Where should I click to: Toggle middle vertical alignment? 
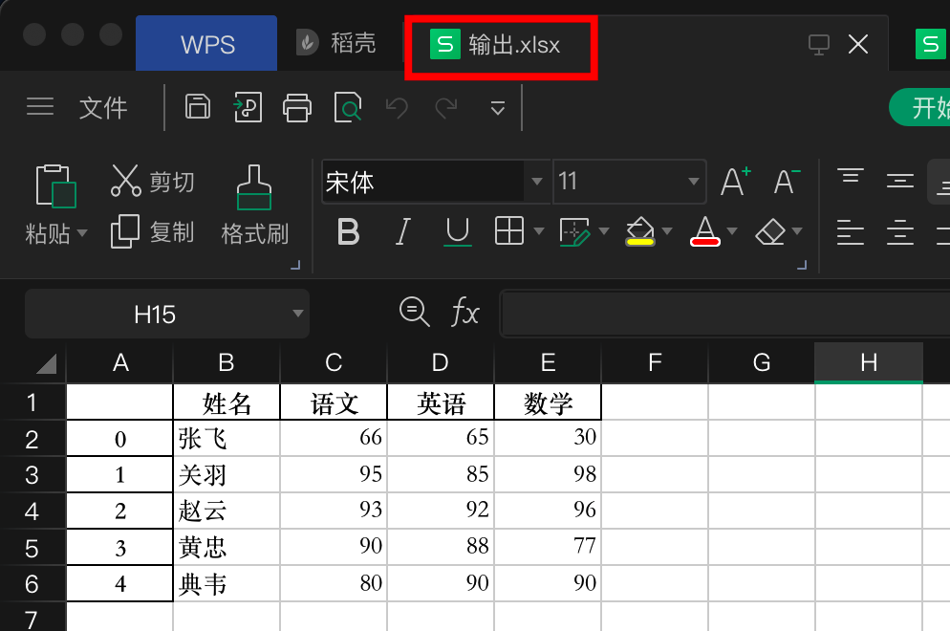tap(899, 181)
